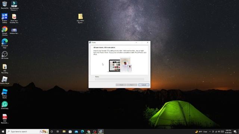Open the Roblox Studio desktop shortcut
Viewport: 239px width, 134px height.
point(4,93)
